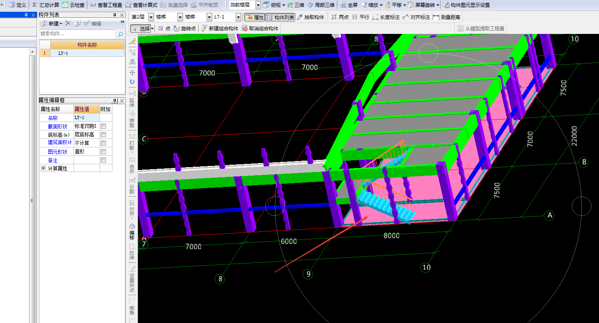Open 查看计算式 formula view
Screen dimensions: 599x323
(141, 5)
